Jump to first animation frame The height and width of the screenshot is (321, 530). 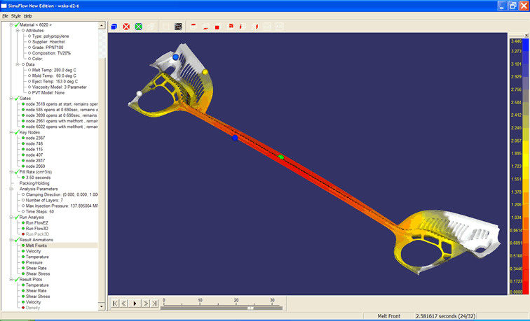tap(115, 303)
